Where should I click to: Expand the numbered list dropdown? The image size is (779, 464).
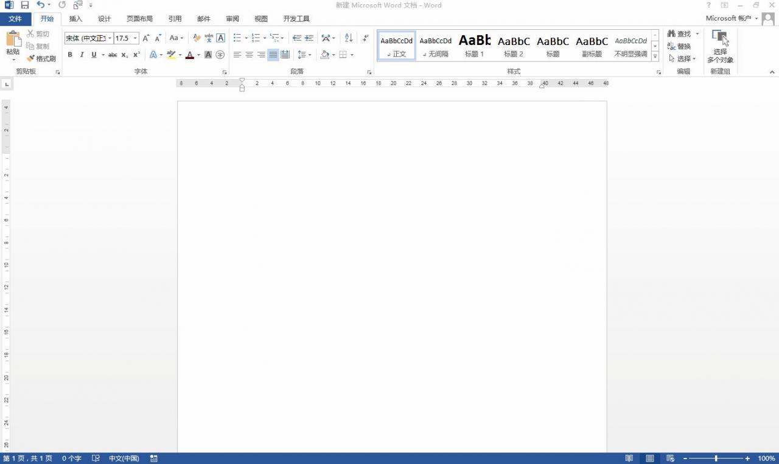(265, 38)
